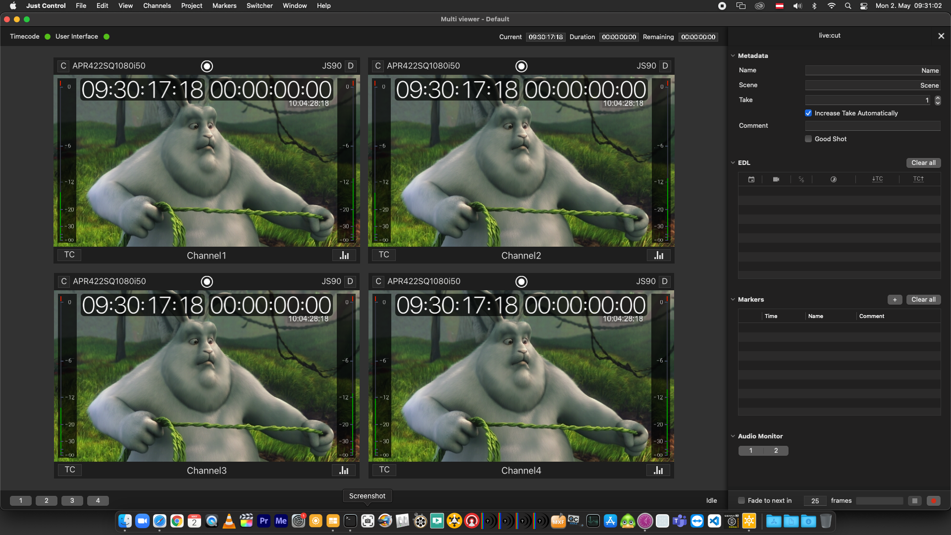951x535 pixels.
Task: Open Final Cut Pro from the Dock
Action: (x=246, y=521)
